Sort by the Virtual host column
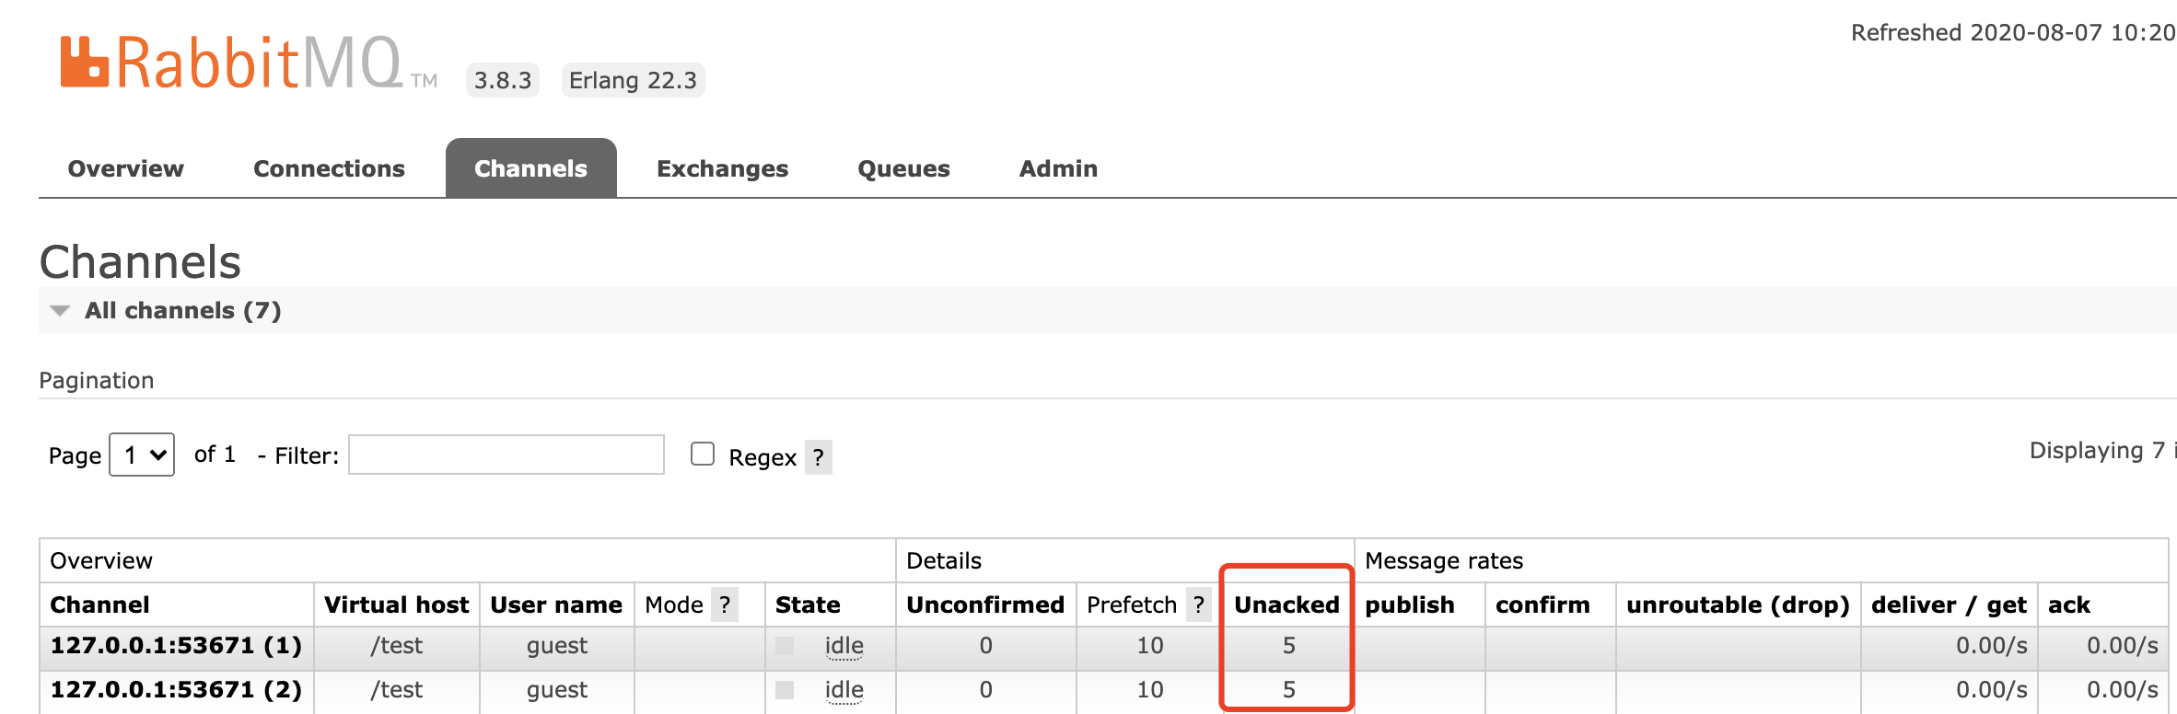This screenshot has width=2177, height=714. [x=397, y=605]
